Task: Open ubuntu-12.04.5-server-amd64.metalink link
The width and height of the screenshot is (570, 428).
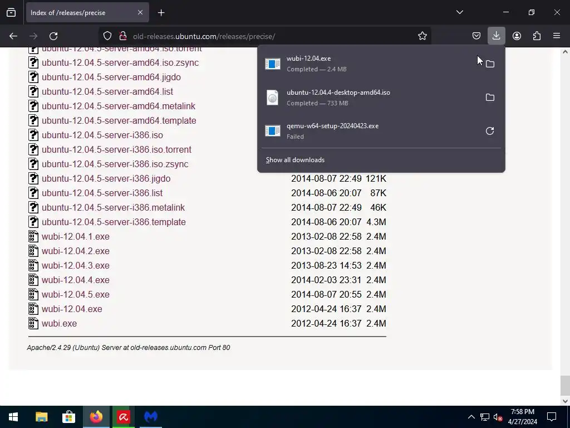Action: pyautogui.click(x=119, y=106)
